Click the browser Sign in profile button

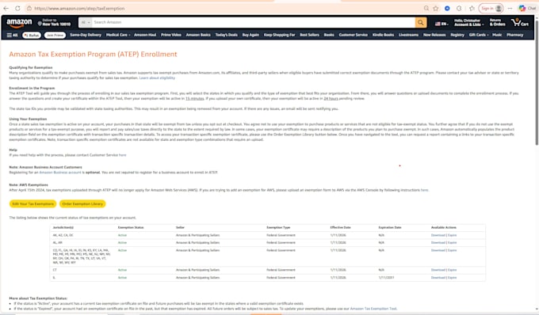pos(491,8)
